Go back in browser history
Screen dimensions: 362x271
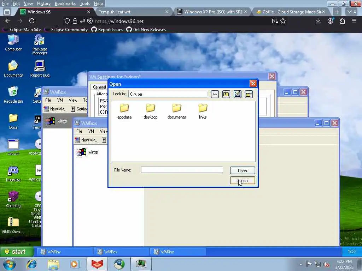tap(8, 21)
